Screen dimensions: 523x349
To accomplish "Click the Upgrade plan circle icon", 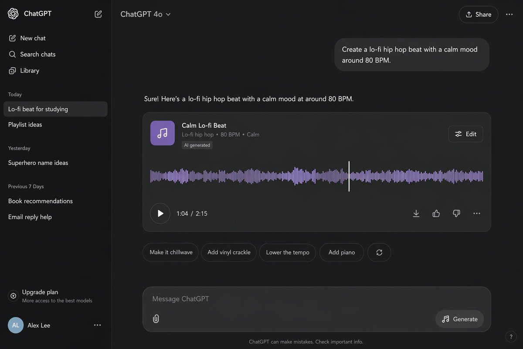I will (x=14, y=296).
